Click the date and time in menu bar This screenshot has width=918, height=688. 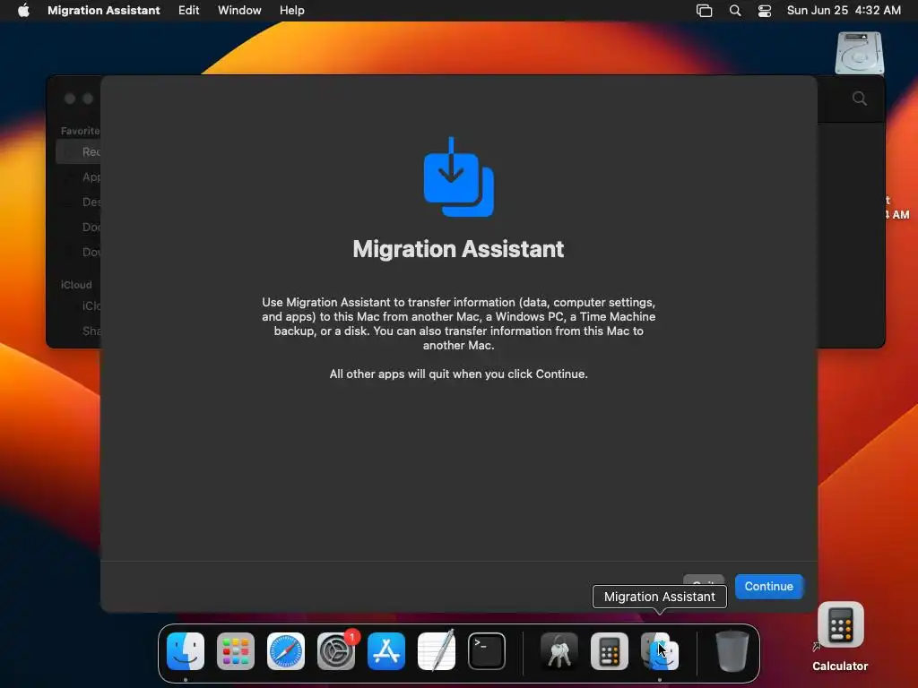(843, 10)
